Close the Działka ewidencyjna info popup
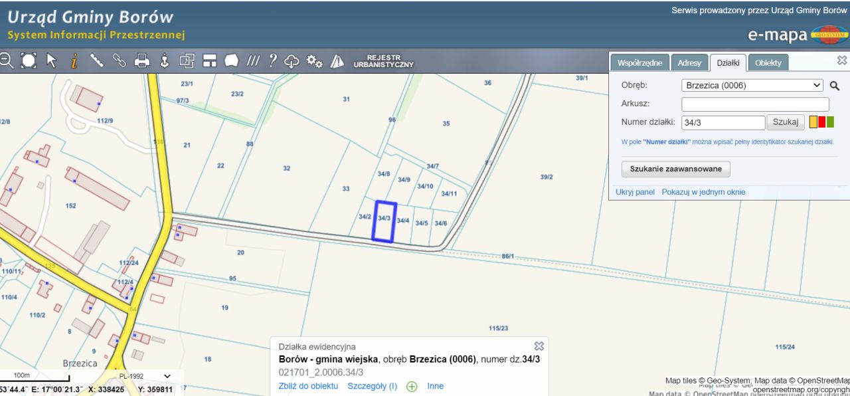850x396 pixels. click(x=539, y=346)
